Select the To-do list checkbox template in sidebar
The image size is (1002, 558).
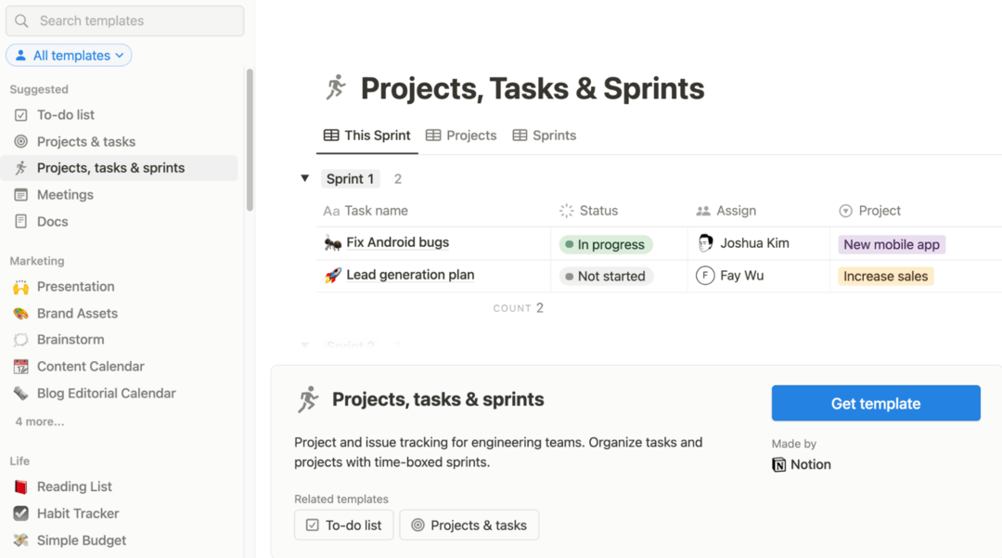[x=65, y=115]
